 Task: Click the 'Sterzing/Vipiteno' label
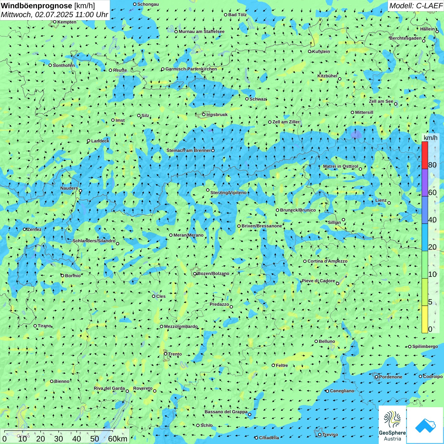click(228, 193)
